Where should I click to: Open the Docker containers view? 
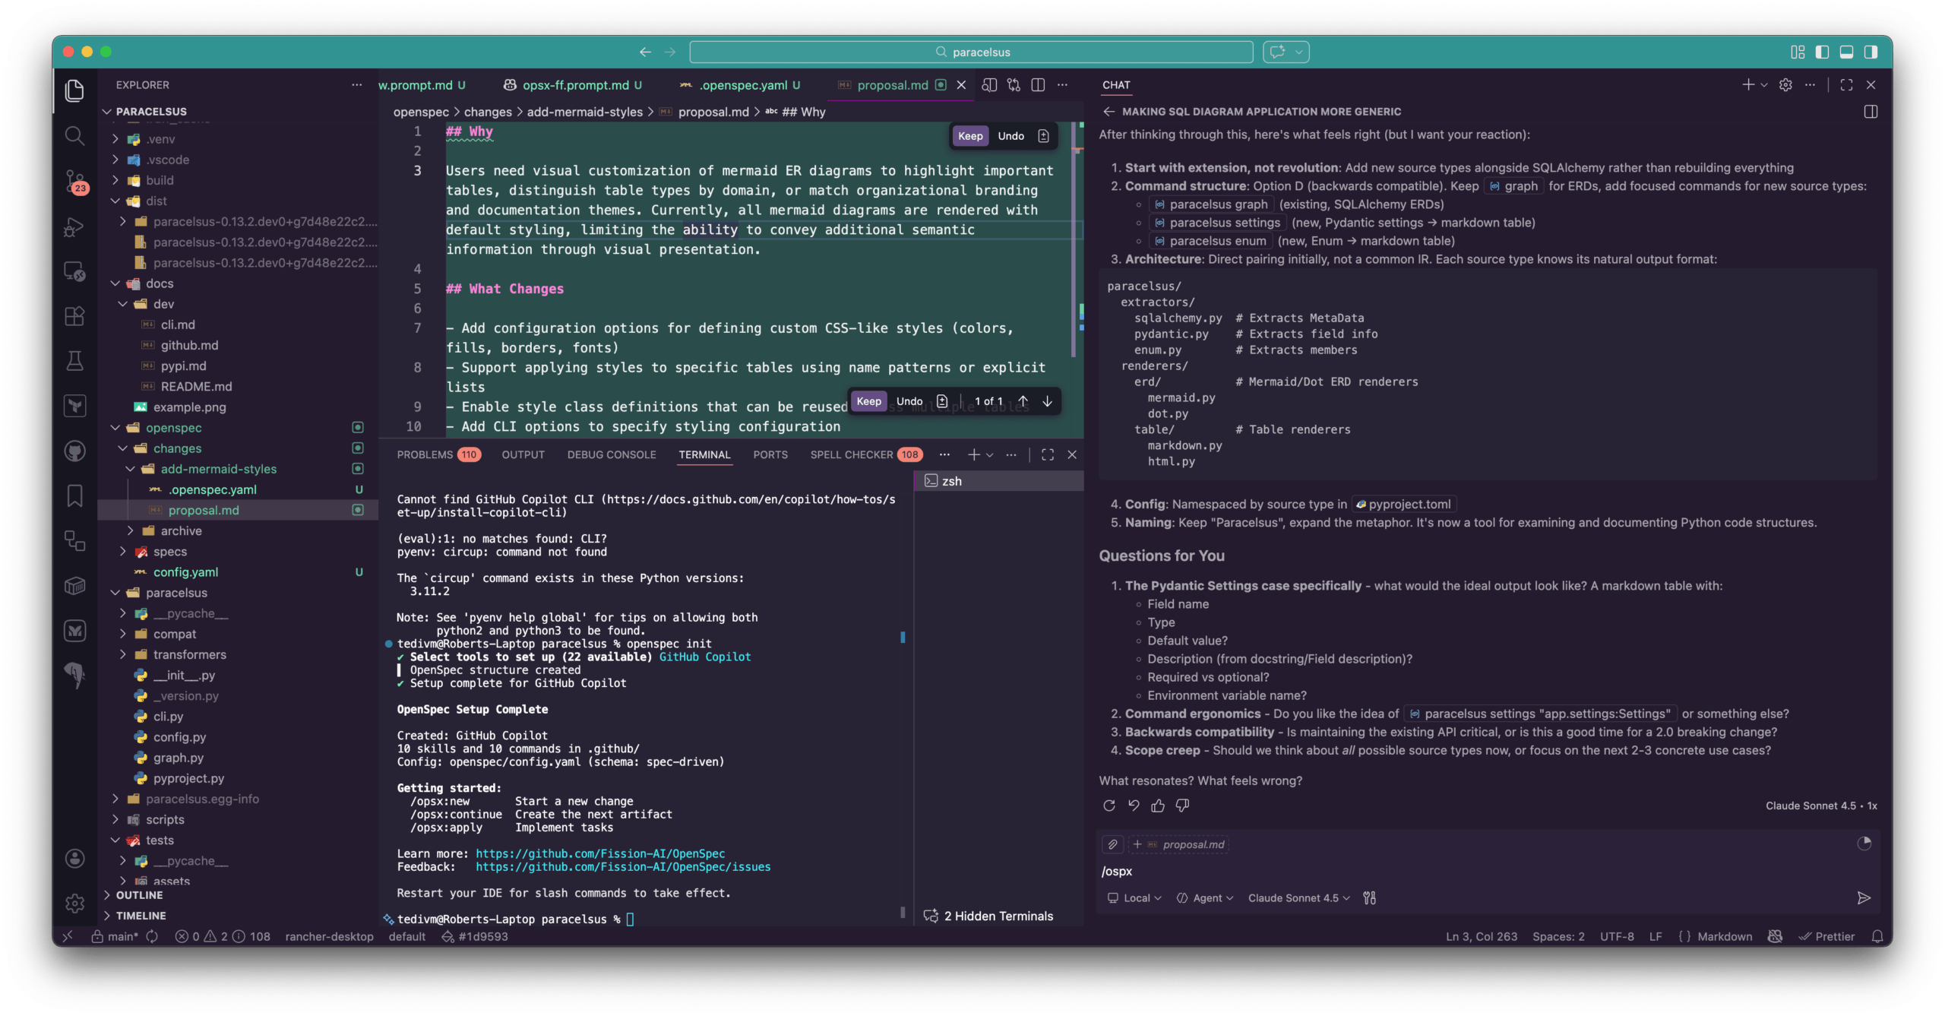tap(74, 586)
